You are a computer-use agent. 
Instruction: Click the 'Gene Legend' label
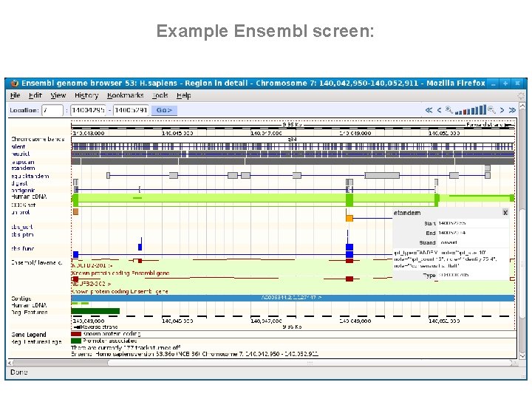coord(29,335)
